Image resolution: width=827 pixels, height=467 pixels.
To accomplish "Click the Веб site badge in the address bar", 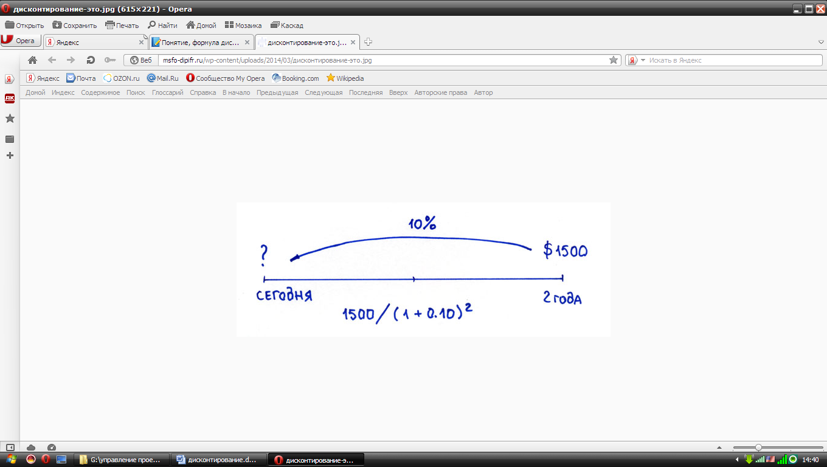I will coord(141,60).
